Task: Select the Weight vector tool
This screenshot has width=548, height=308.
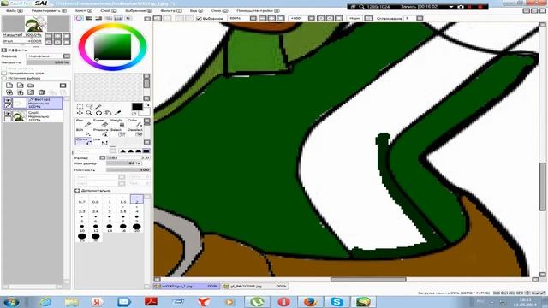Action: pyautogui.click(x=117, y=123)
